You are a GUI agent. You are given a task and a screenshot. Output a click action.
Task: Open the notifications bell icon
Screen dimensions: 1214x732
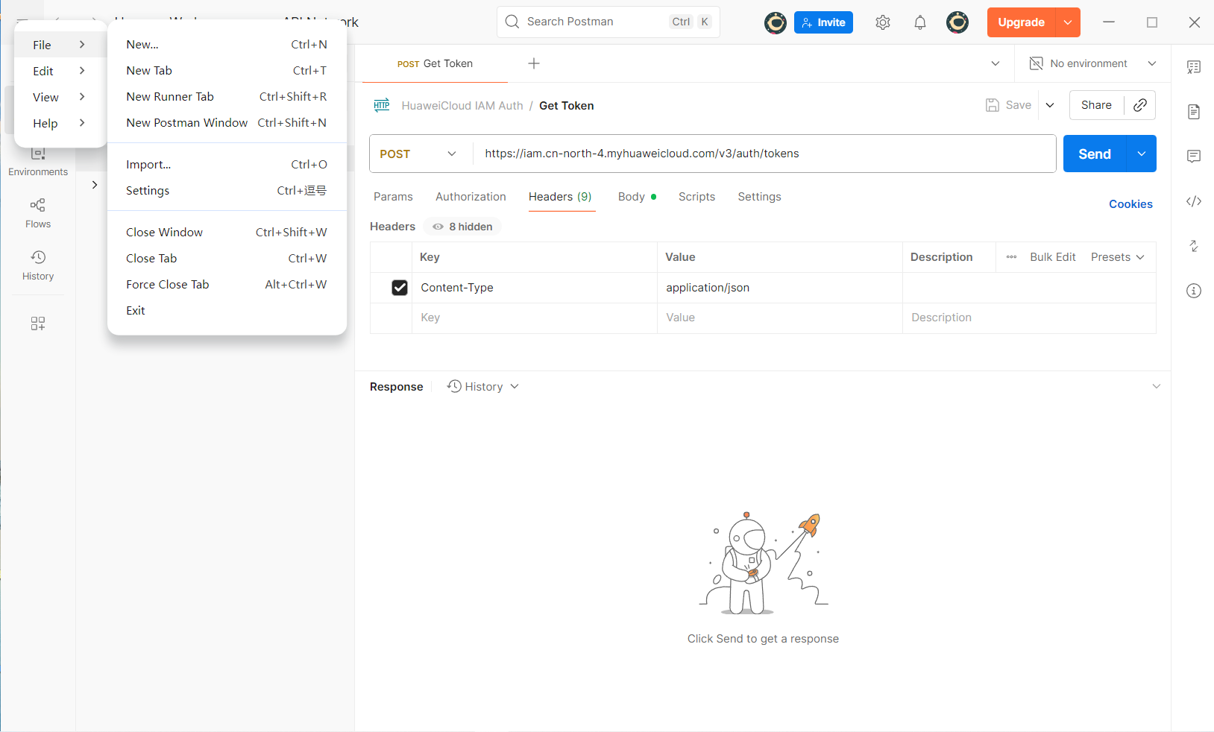[920, 22]
